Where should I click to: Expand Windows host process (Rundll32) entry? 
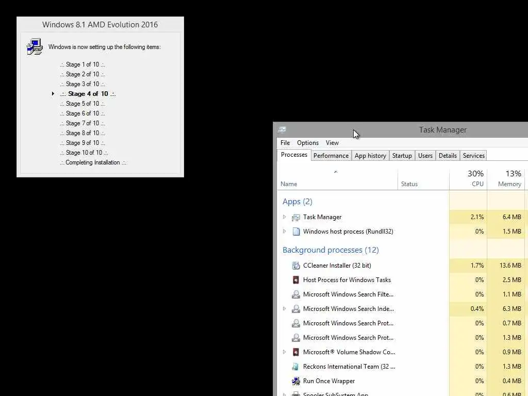[x=284, y=232]
